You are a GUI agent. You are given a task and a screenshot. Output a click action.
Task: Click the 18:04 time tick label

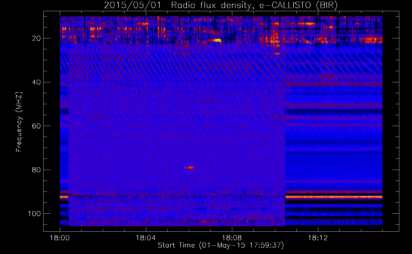pyautogui.click(x=146, y=238)
